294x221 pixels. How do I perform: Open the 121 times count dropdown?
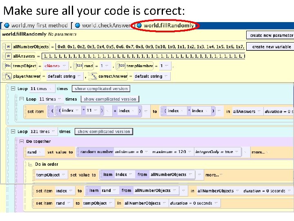[43, 131]
